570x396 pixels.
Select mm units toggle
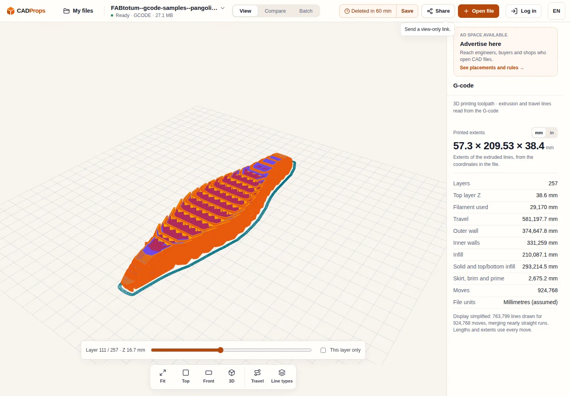tap(539, 133)
